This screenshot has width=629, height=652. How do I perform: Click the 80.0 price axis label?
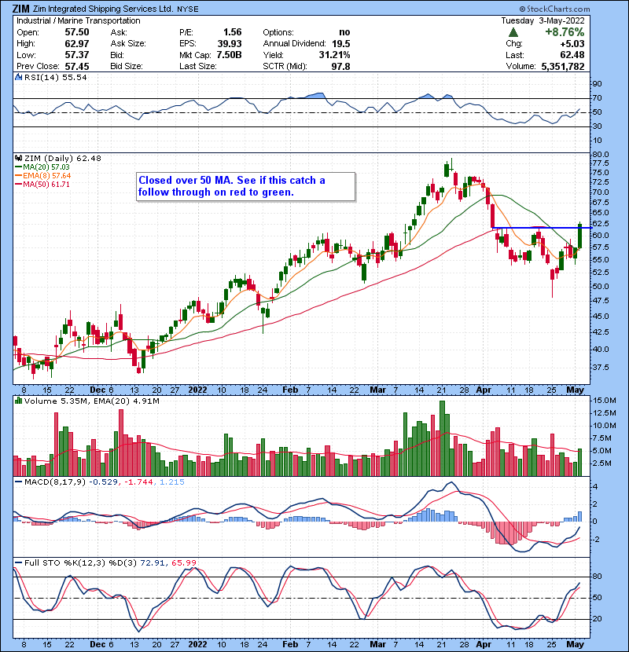601,154
